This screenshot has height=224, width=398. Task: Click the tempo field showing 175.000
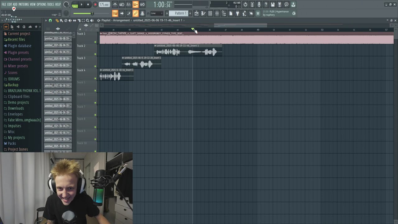104,4
